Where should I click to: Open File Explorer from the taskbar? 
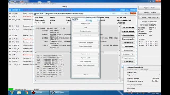tap(19, 93)
